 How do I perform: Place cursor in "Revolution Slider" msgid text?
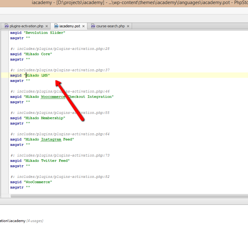pyautogui.click(x=44, y=33)
